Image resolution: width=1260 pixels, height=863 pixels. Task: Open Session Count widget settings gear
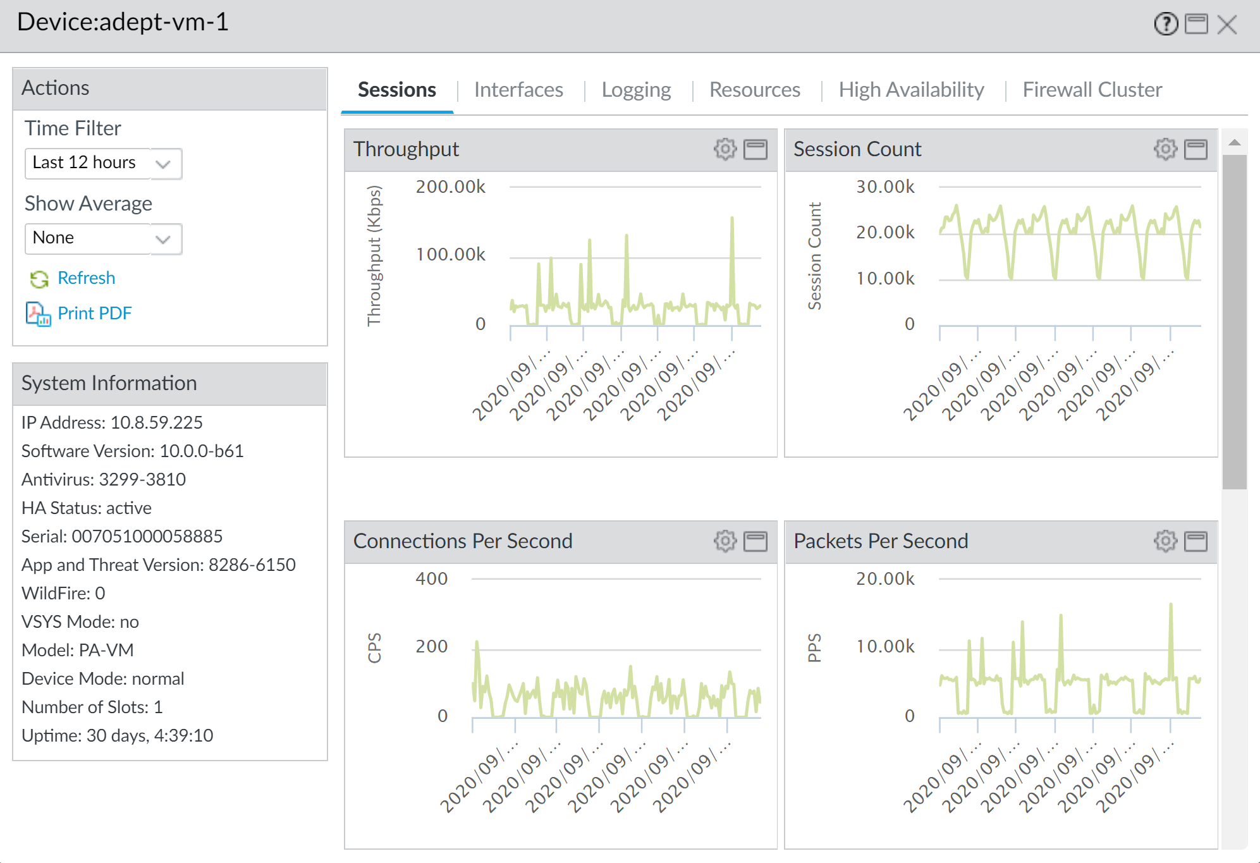click(x=1165, y=149)
